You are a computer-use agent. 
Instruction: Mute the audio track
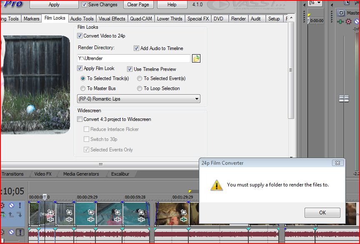point(11,232)
